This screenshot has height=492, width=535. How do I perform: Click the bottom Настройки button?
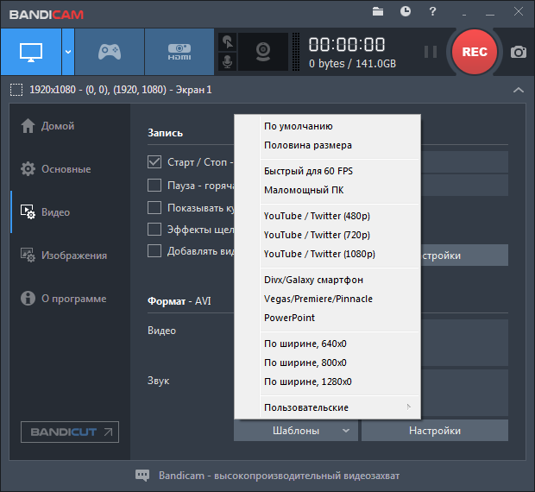(434, 431)
